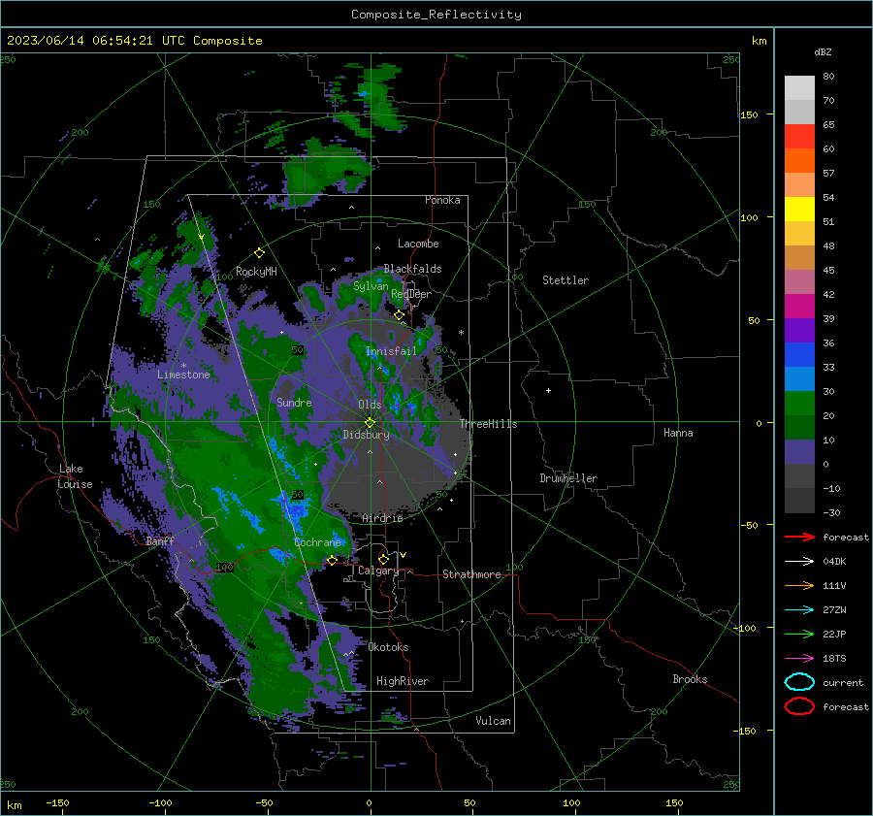Click the Cochrane label

tap(317, 542)
